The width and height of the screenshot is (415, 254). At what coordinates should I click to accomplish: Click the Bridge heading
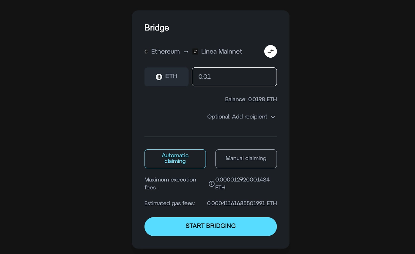[157, 28]
